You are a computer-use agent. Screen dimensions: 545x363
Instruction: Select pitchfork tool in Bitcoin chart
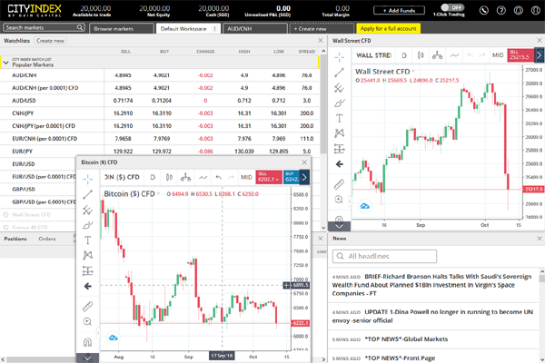pos(88,210)
